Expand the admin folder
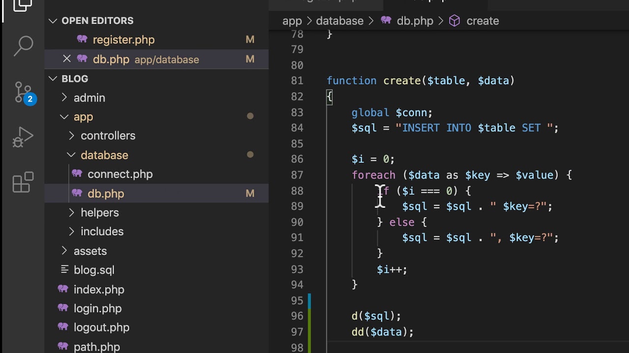Screen dimensions: 629x353 tap(89, 98)
